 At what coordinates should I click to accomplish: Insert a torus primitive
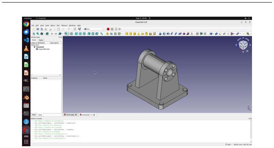pos(143,34)
